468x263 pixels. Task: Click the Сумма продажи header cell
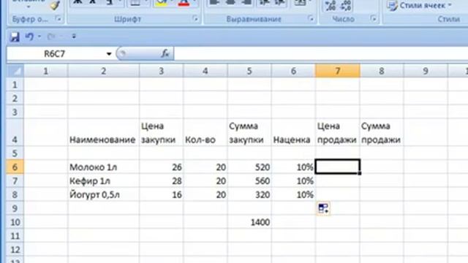[x=382, y=132]
